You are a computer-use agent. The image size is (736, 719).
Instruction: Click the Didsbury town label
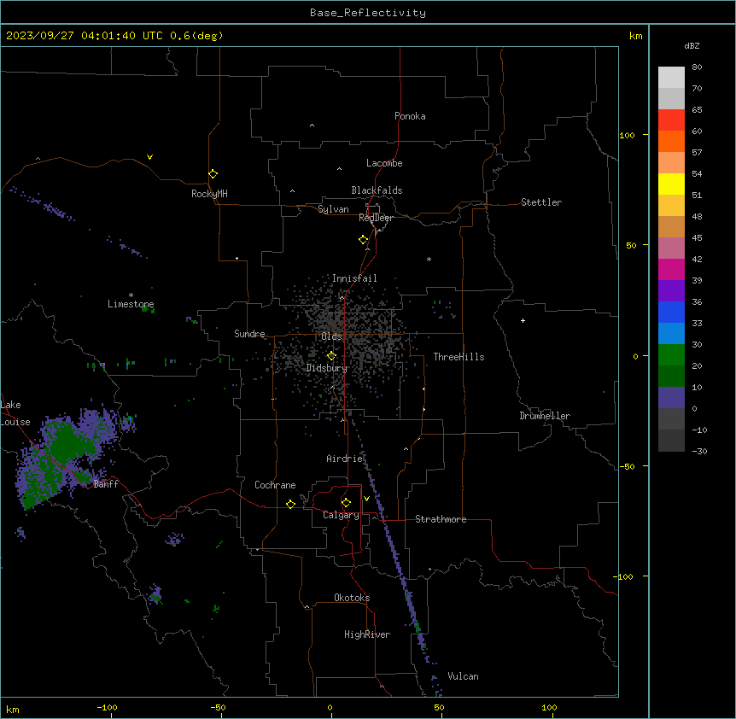327,368
